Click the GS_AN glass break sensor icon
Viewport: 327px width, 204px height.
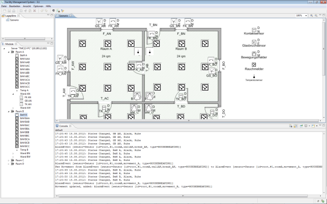[x=100, y=21]
